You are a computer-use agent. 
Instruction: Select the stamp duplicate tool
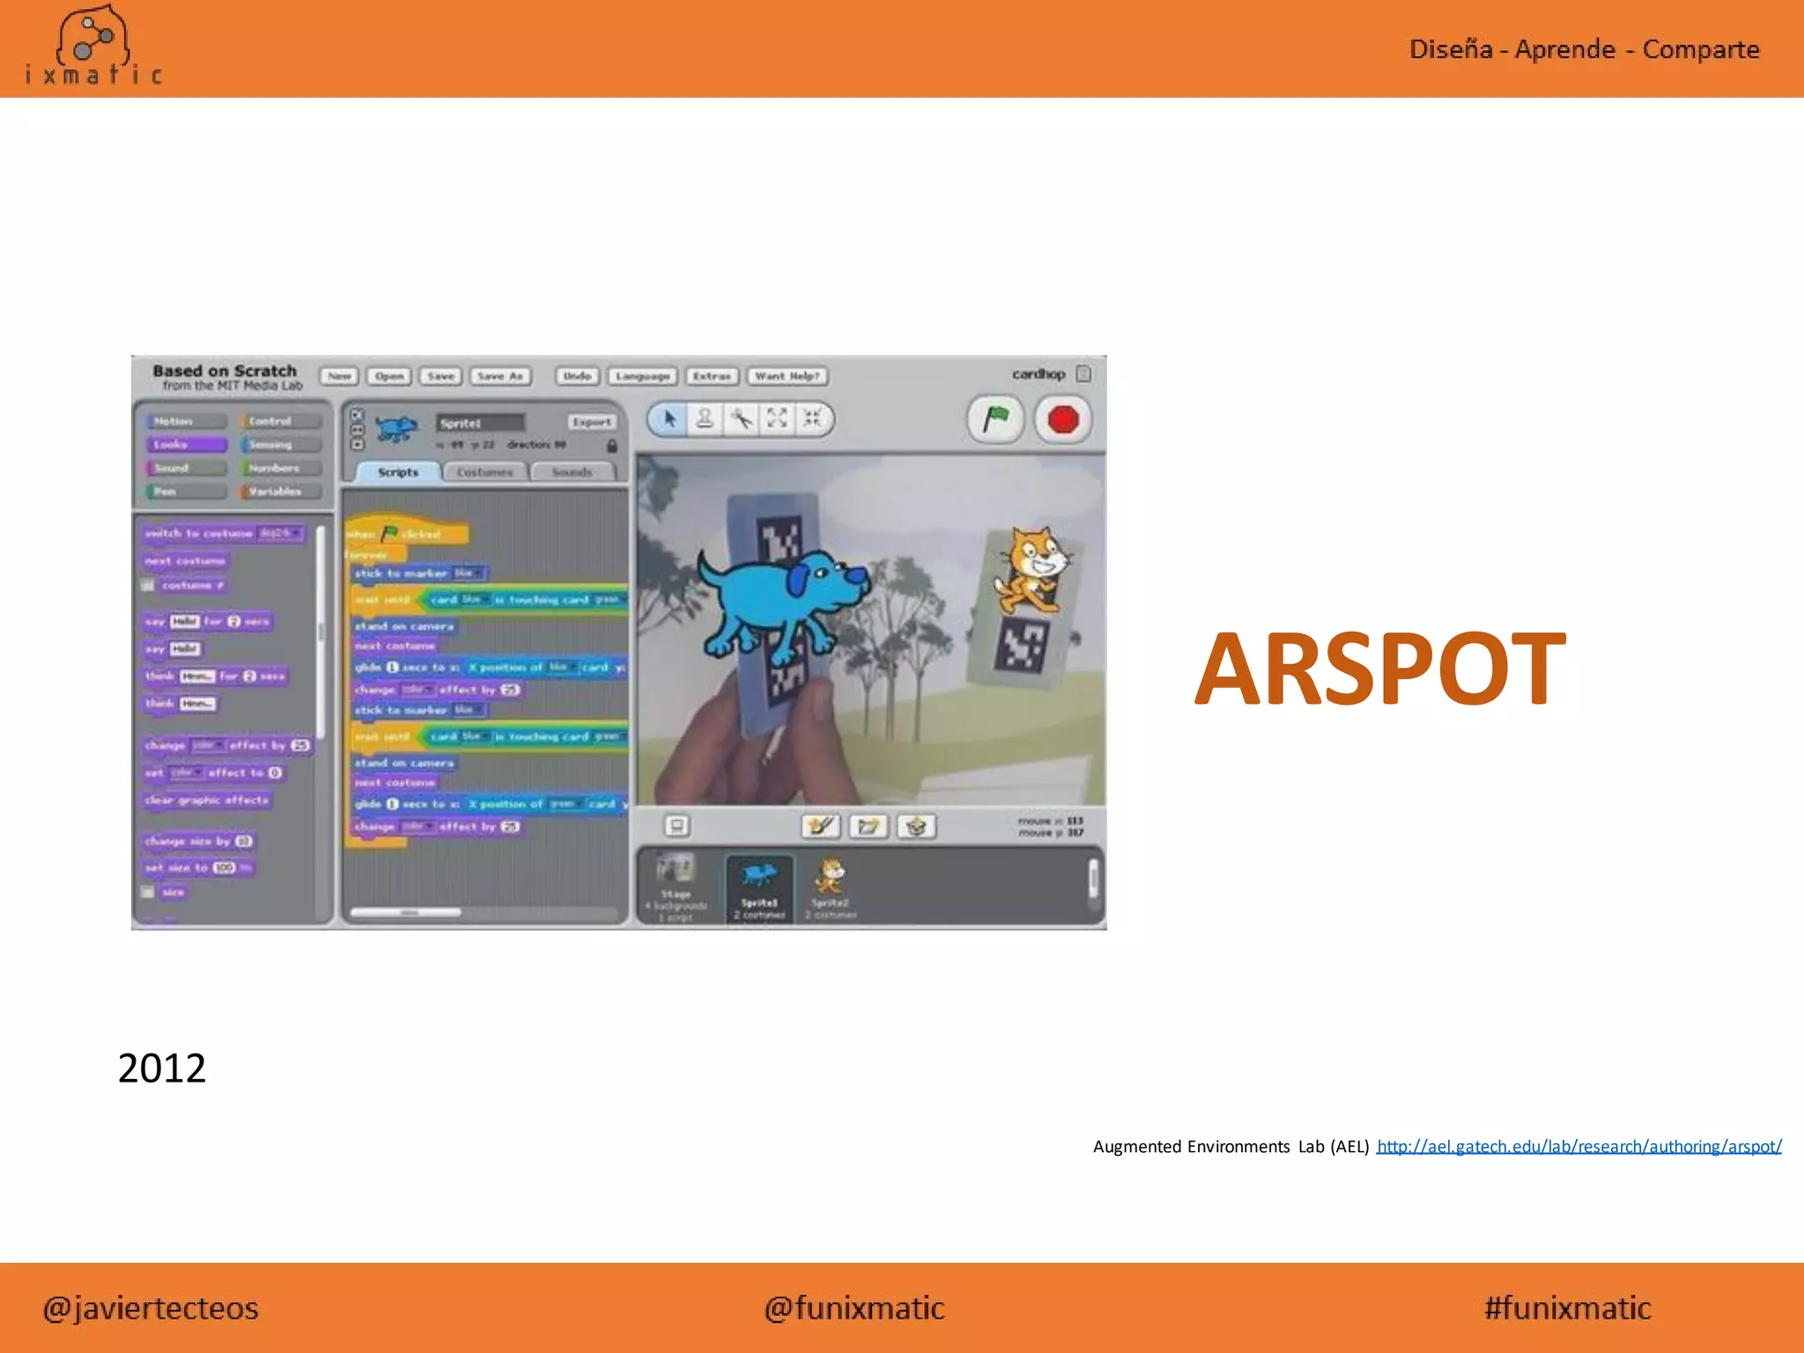(x=705, y=419)
